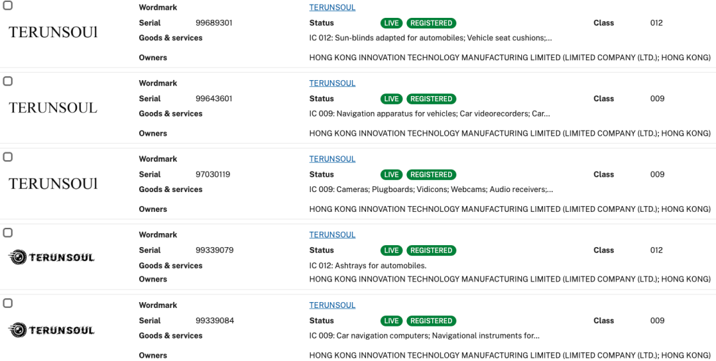This screenshot has width=716, height=361.
Task: Click the LIVE badge for serial 99339079
Action: (391, 250)
